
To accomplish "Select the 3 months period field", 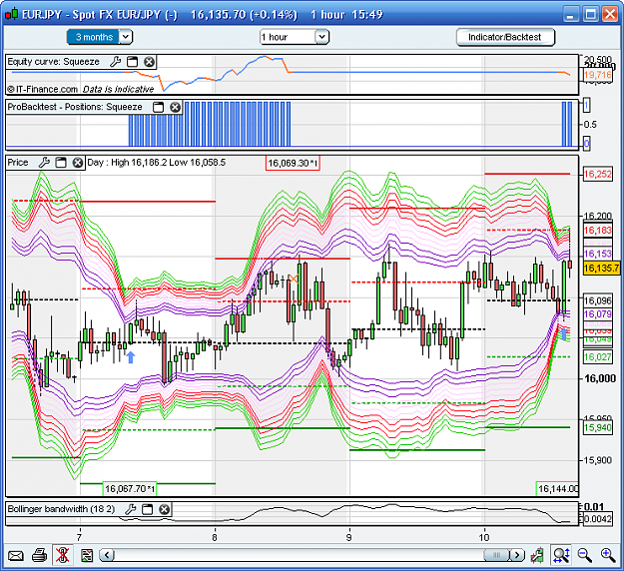I will click(x=93, y=37).
